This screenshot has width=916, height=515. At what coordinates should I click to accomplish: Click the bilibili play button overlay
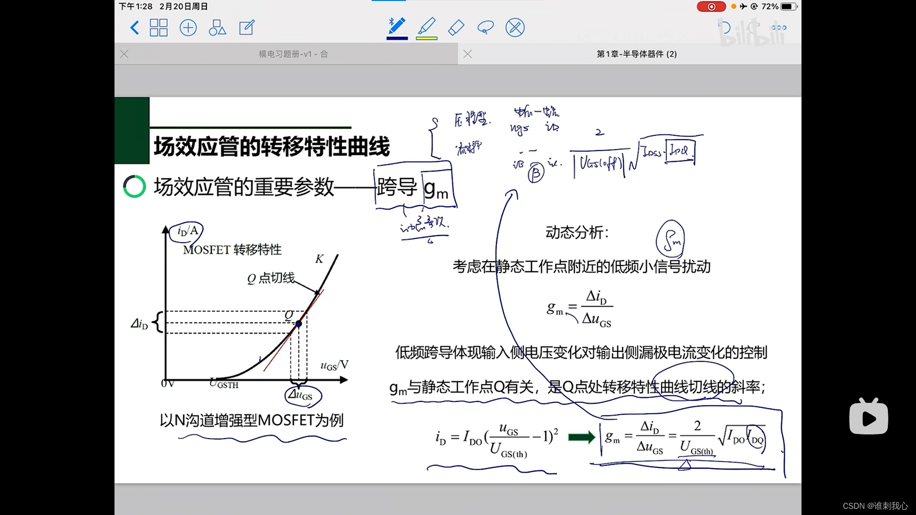coord(868,418)
